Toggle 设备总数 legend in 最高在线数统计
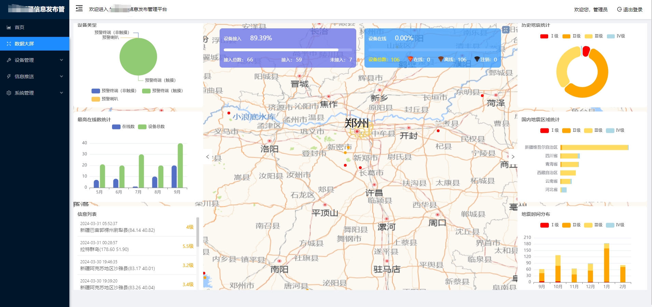The width and height of the screenshot is (652, 307). click(x=151, y=127)
